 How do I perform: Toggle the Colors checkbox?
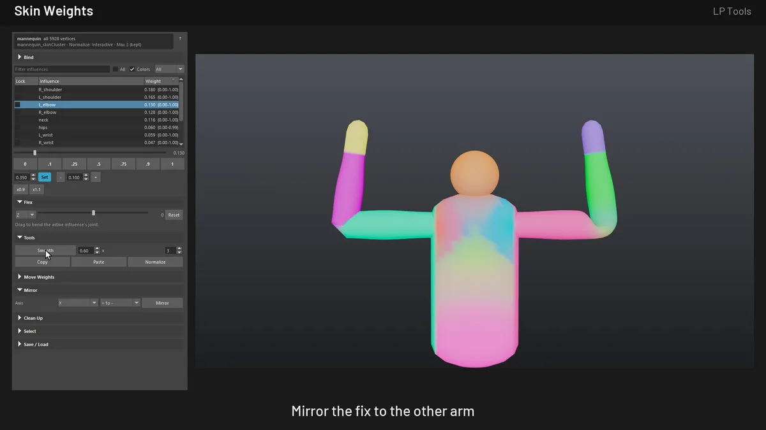pos(132,69)
